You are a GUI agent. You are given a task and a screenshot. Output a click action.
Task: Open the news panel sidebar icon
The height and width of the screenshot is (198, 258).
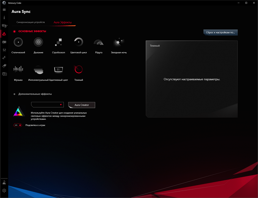(x=4, y=74)
